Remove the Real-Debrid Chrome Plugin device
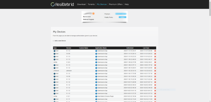This screenshot has height=102, width=211. (155, 96)
